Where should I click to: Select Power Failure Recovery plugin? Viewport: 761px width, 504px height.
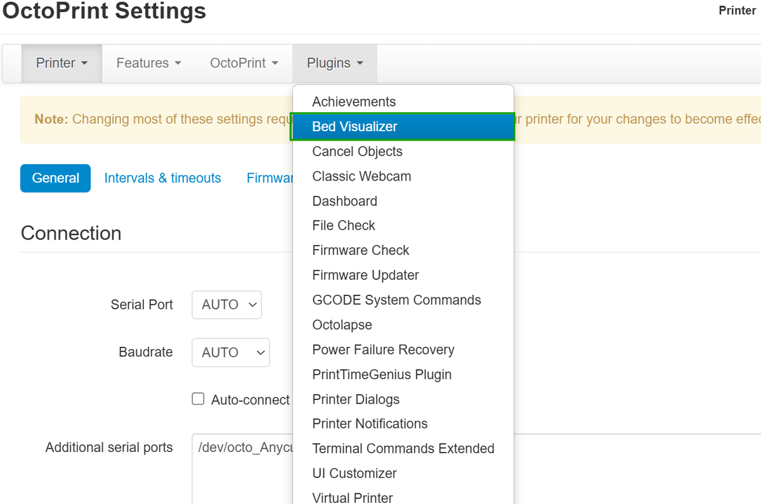tap(403, 350)
